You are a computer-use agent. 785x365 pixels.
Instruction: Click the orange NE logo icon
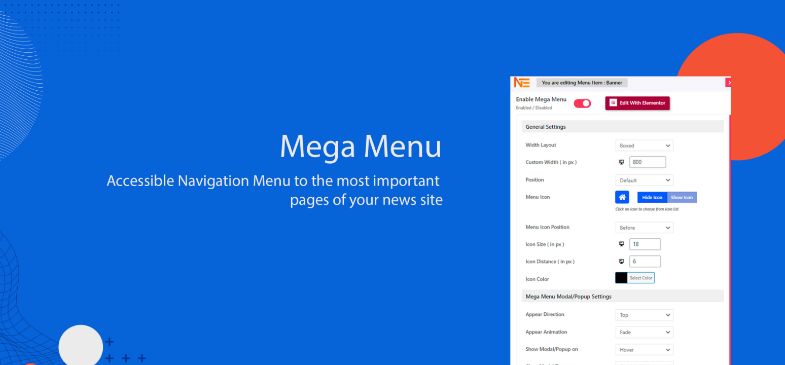pos(521,83)
